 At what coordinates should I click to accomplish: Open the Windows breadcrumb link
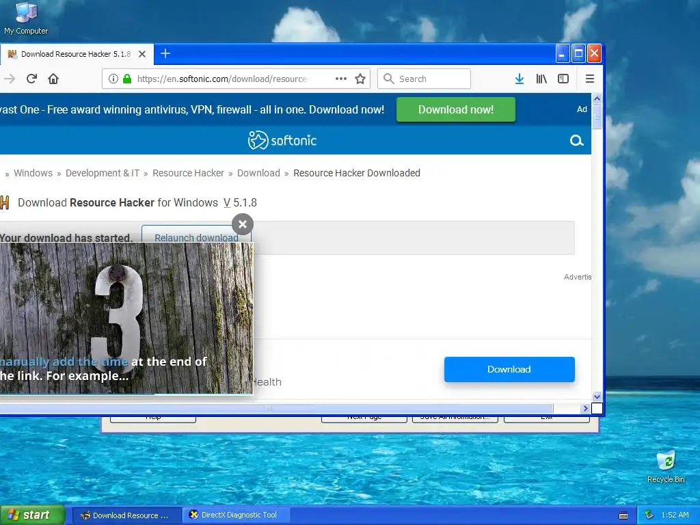pos(33,173)
